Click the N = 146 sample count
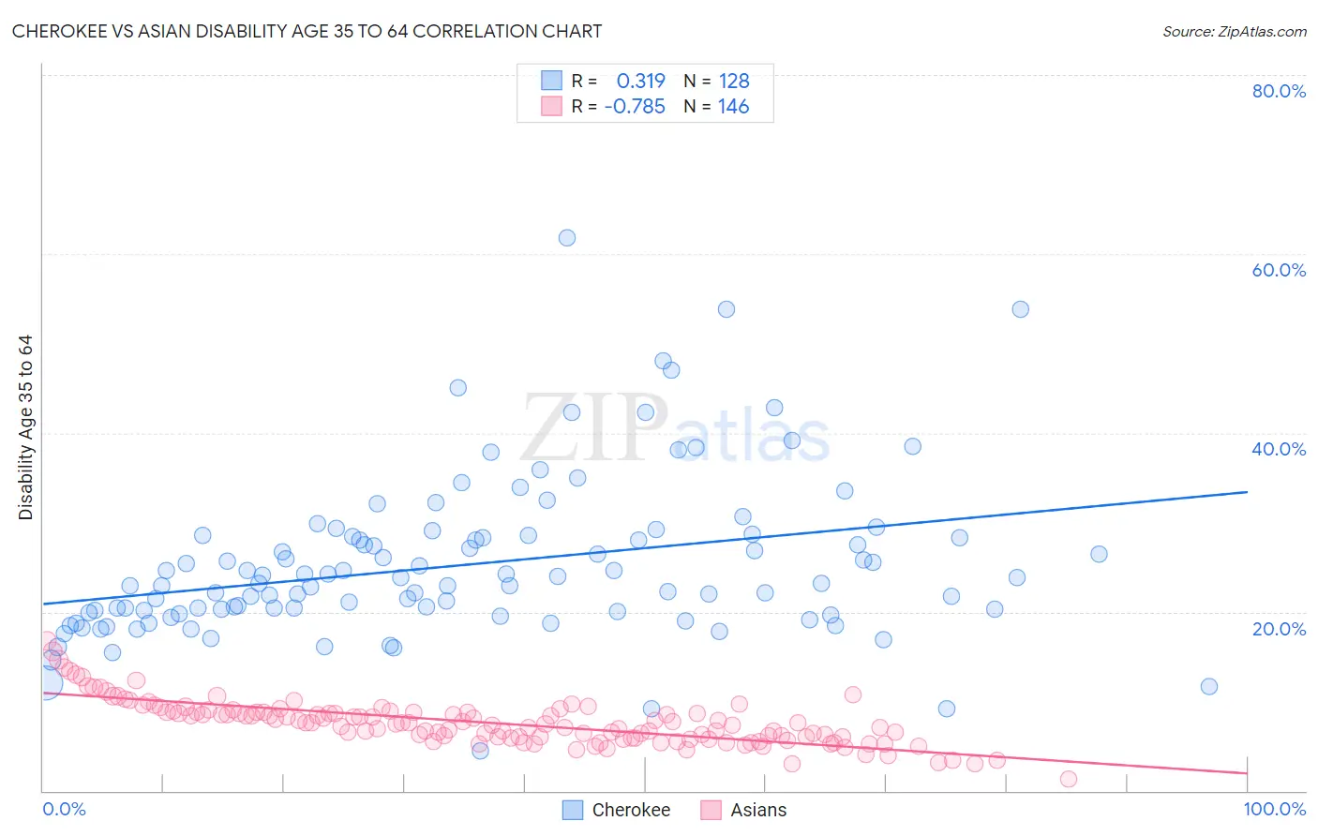Viewport: 1318px width, 836px height. 716,106
